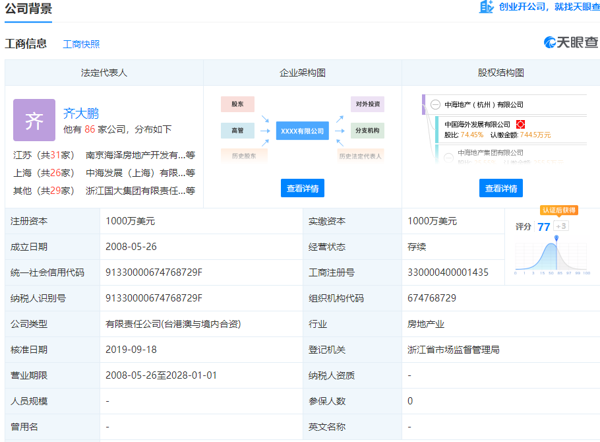Open legal representative 齐大鹏's profile
The height and width of the screenshot is (442, 600).
[80, 113]
